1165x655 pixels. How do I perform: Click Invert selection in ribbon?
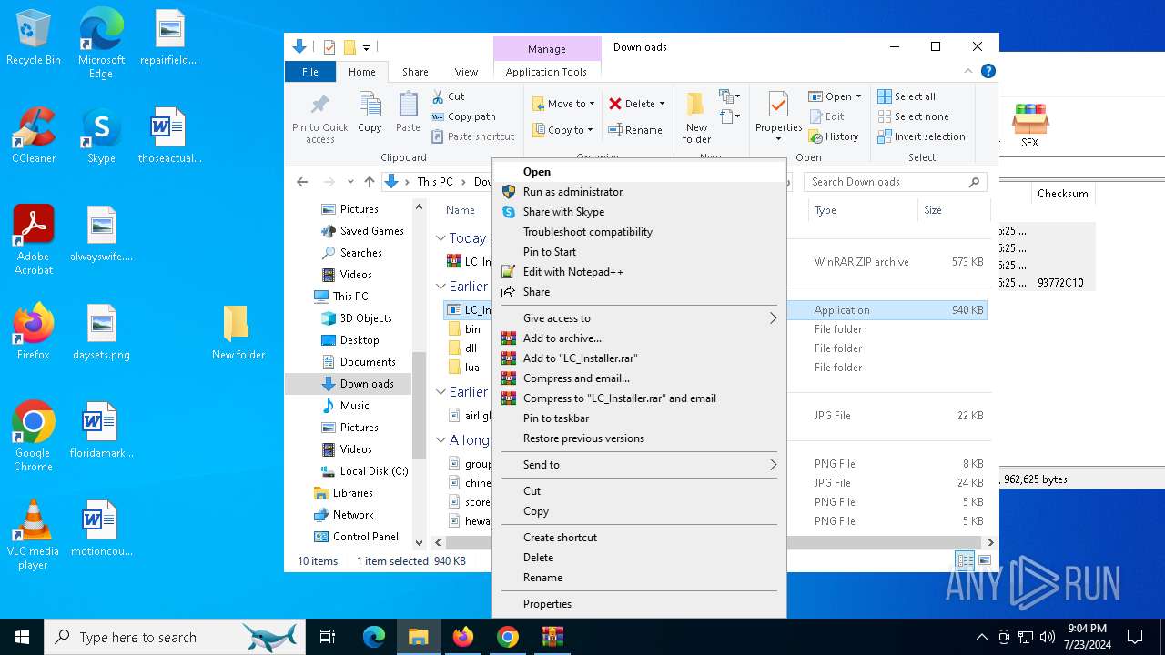click(921, 136)
